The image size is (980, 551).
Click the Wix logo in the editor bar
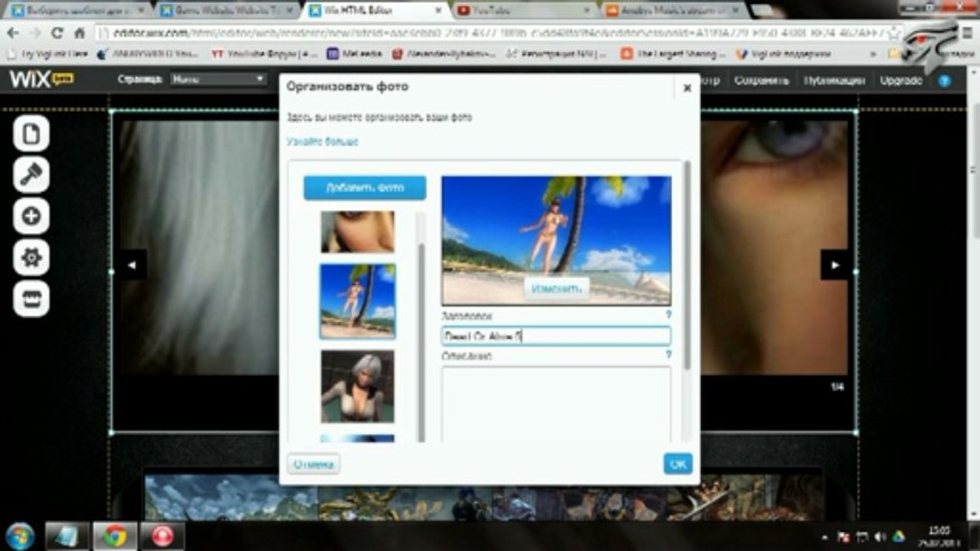point(41,79)
